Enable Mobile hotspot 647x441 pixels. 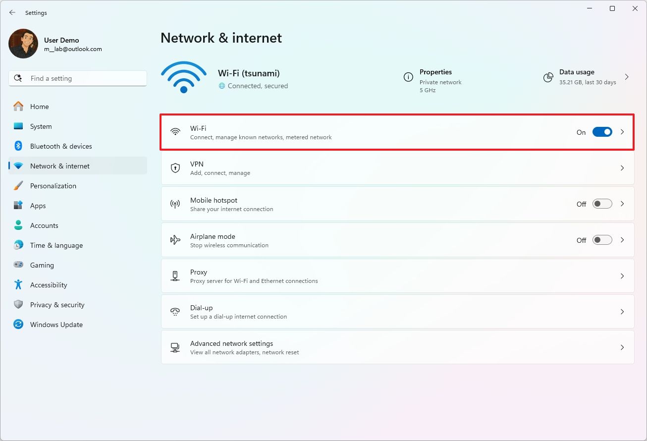(x=602, y=204)
